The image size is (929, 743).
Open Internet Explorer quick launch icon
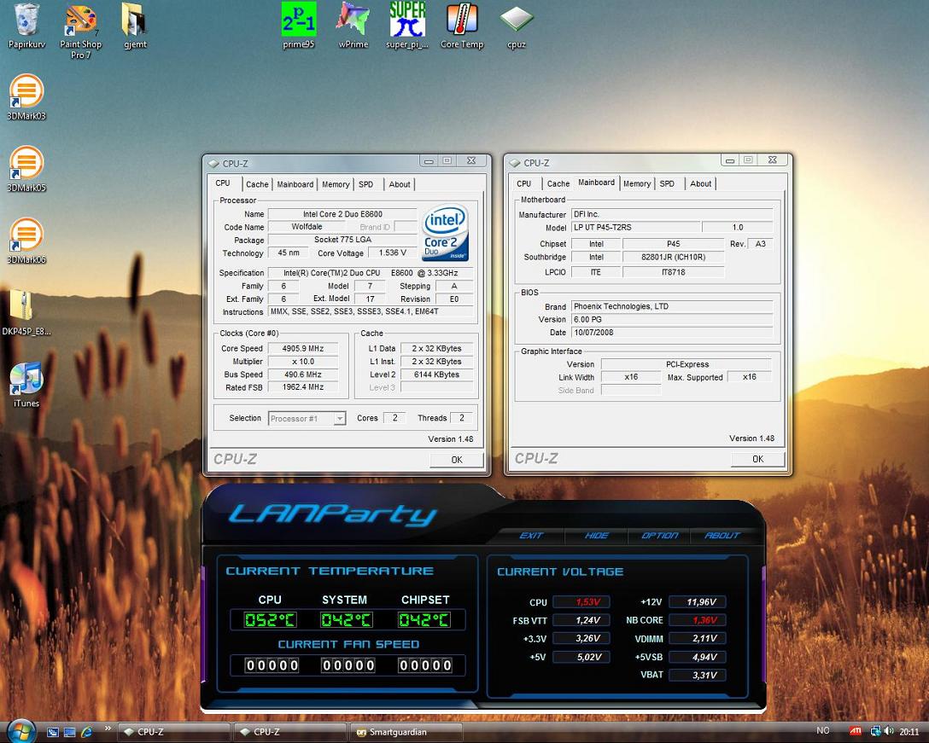coord(86,733)
